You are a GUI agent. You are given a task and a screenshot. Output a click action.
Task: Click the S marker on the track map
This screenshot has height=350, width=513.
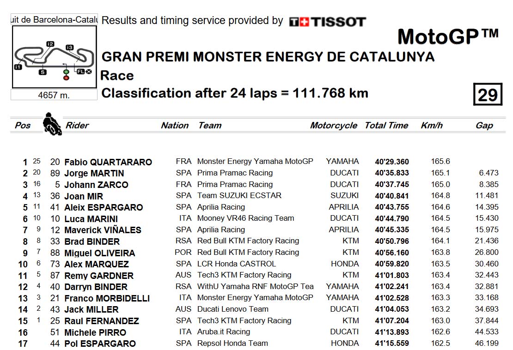pyautogui.click(x=43, y=72)
